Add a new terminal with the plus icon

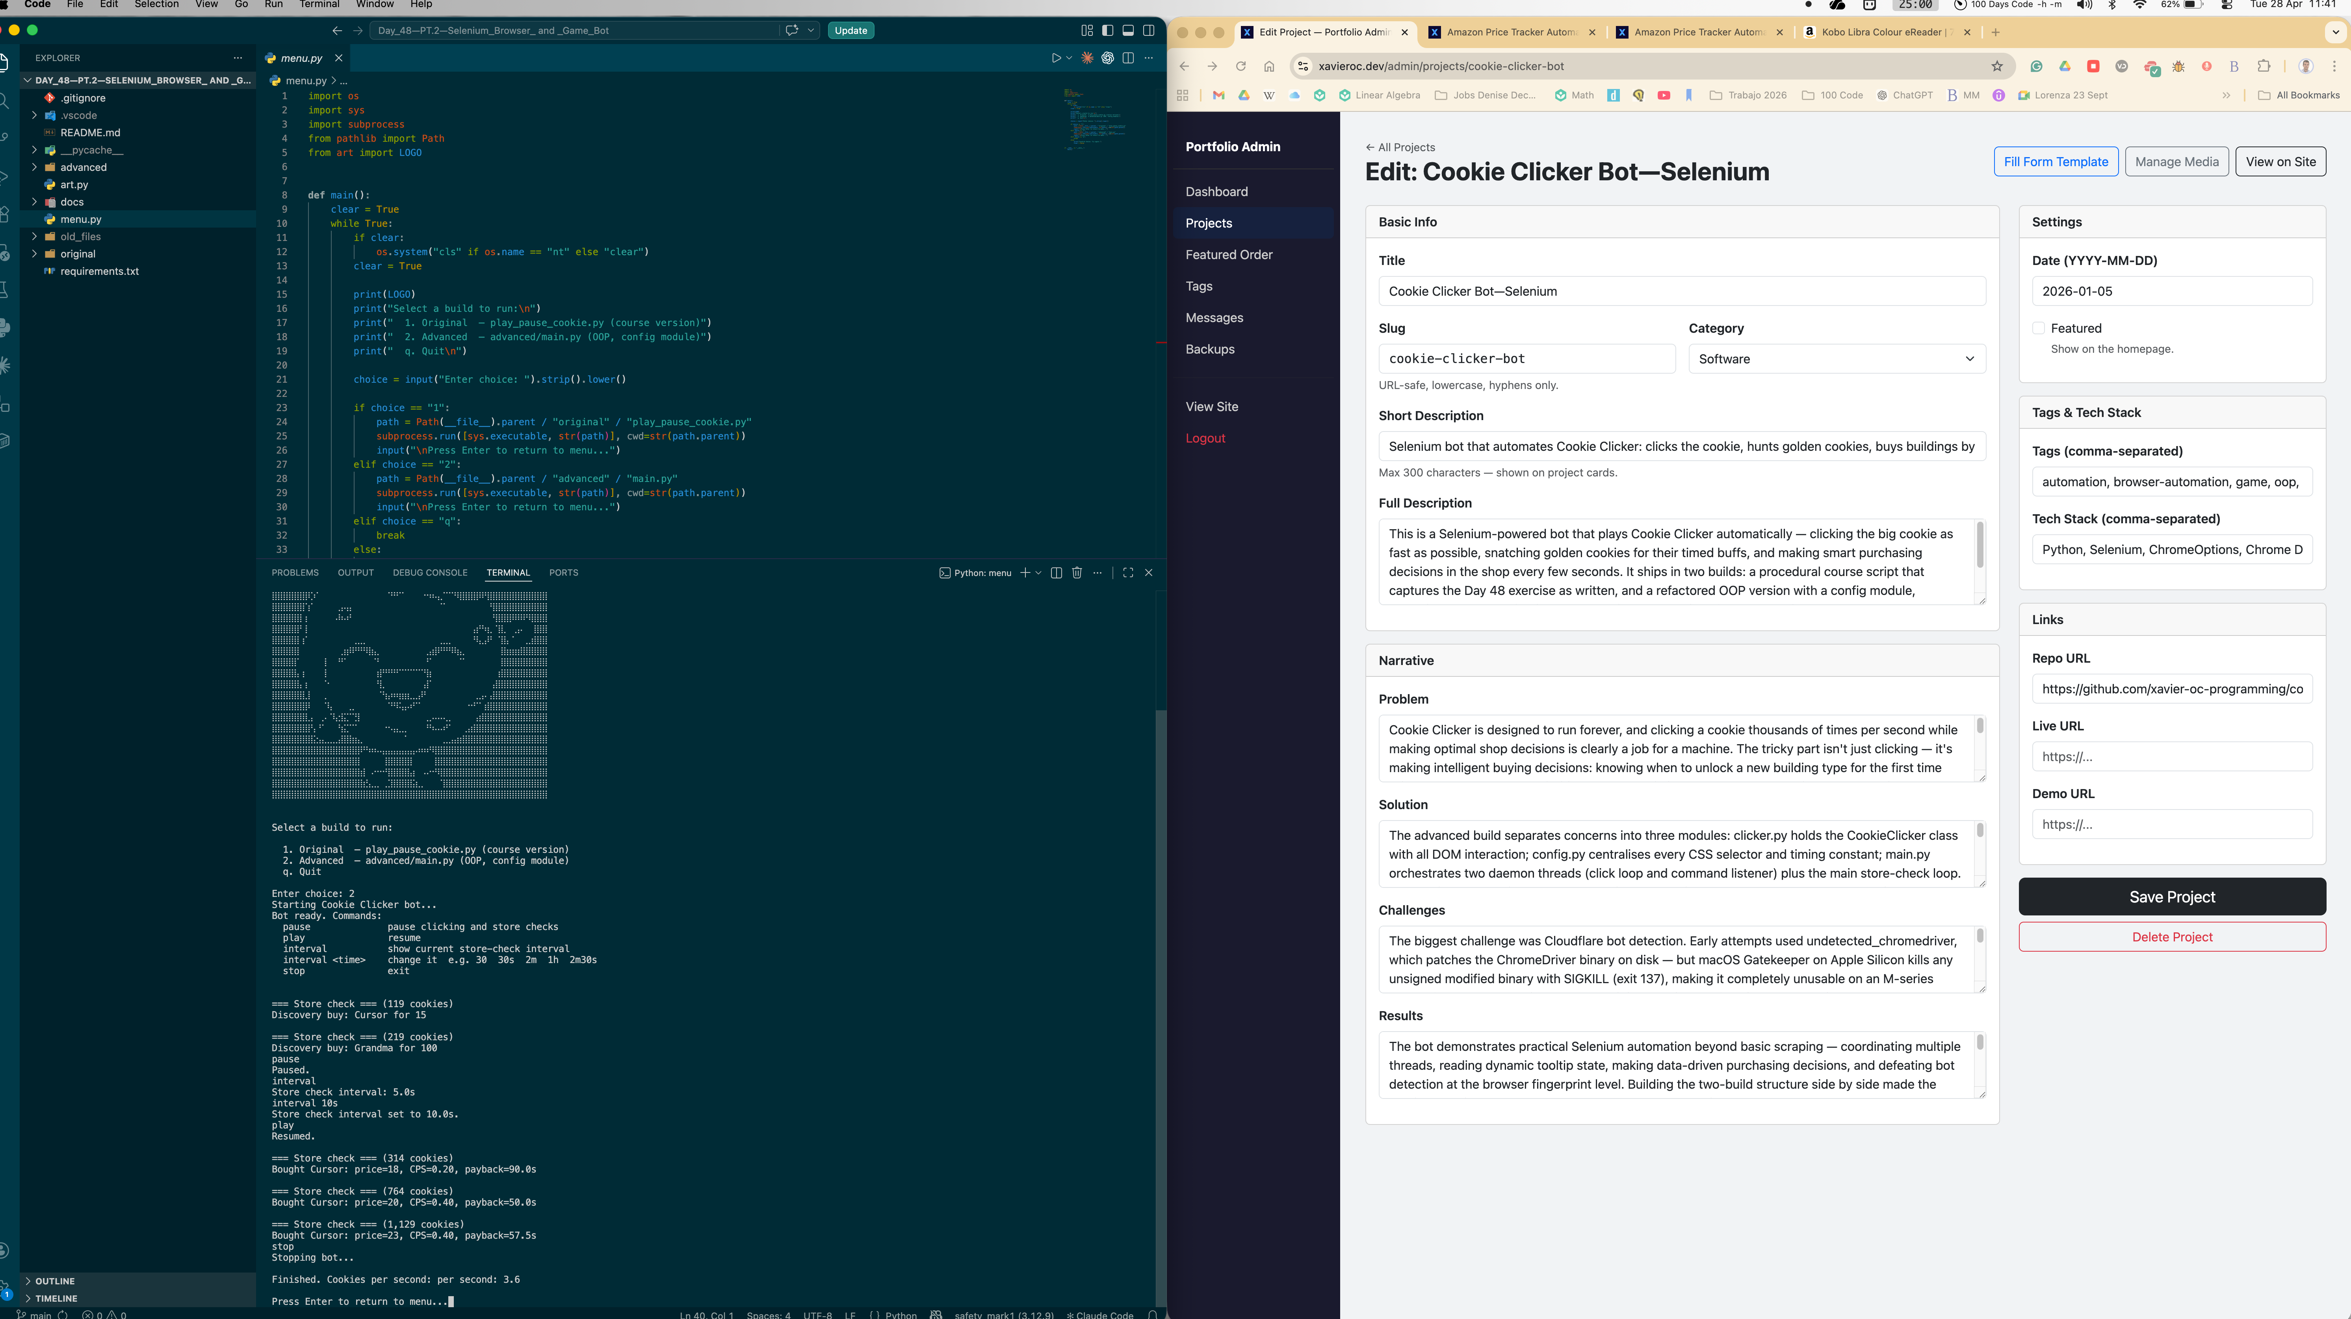click(x=1025, y=573)
